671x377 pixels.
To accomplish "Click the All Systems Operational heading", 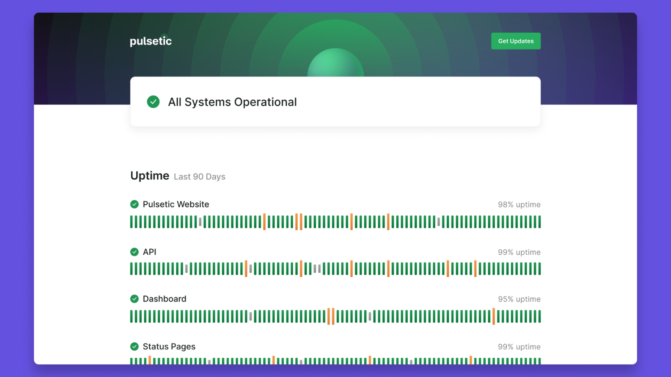I will pyautogui.click(x=232, y=102).
